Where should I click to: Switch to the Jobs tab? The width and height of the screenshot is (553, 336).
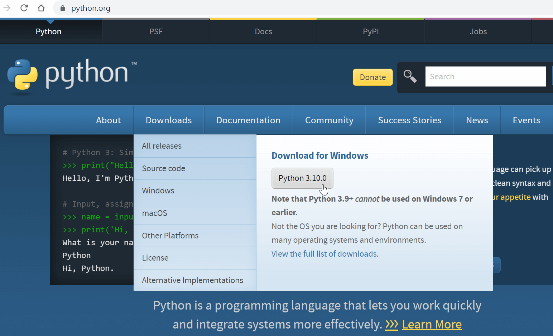[479, 31]
